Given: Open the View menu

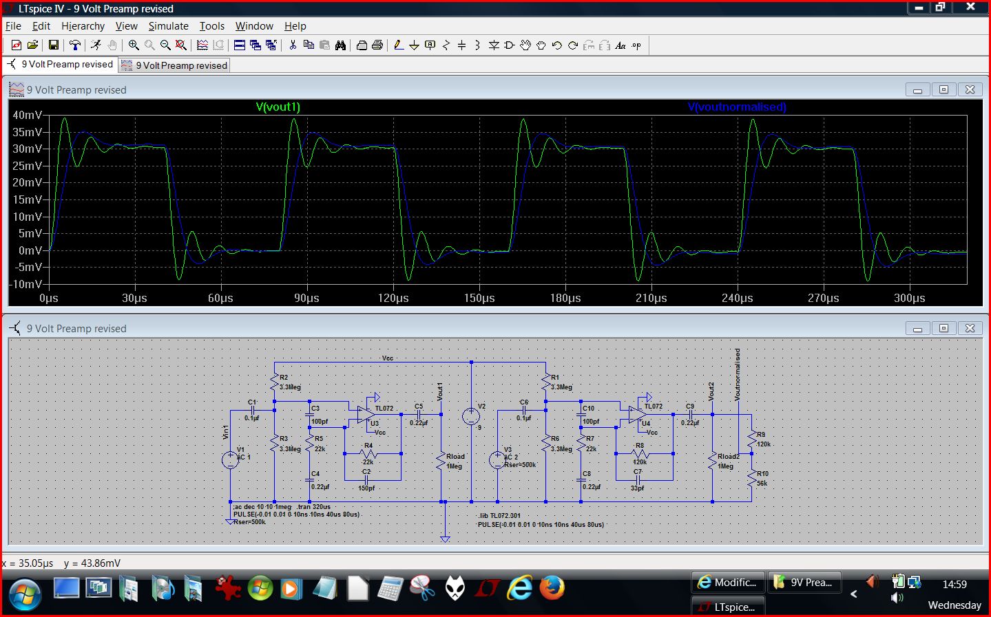Looking at the screenshot, I should tap(126, 26).
